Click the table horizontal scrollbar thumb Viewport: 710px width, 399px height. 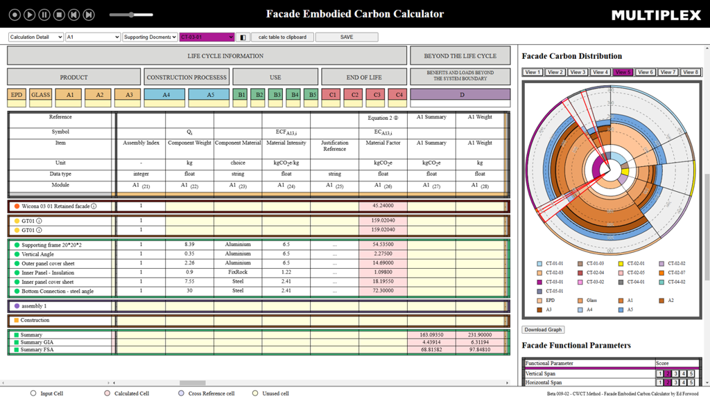[x=193, y=382]
